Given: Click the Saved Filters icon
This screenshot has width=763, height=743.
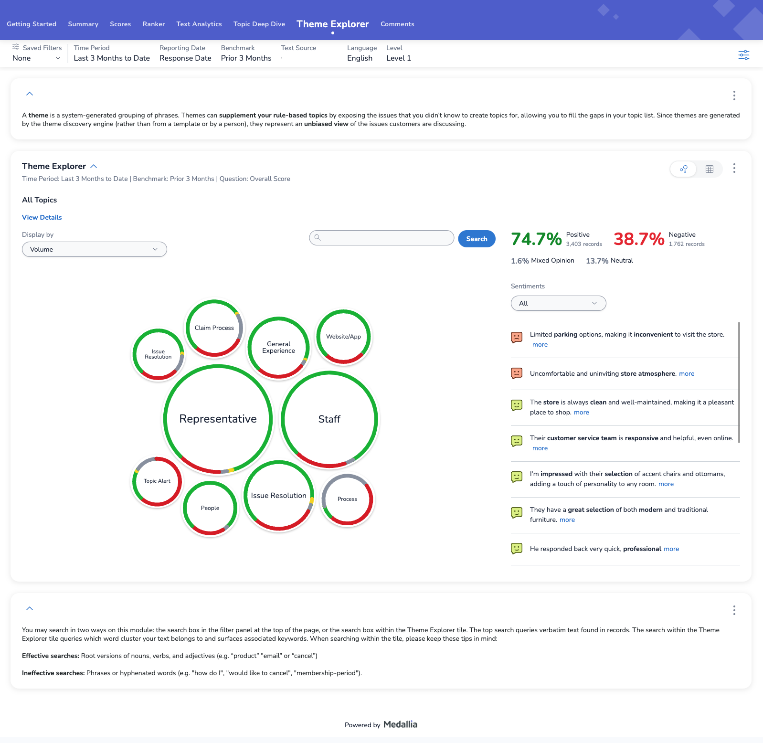Looking at the screenshot, I should (16, 47).
